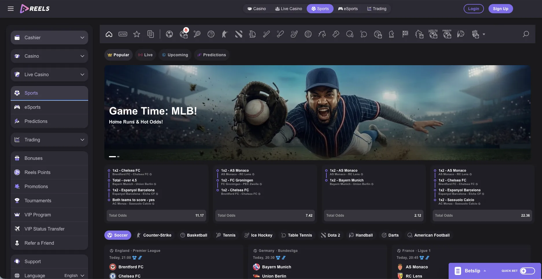The image size is (542, 279).
Task: Select the boxing glove icon
Action: 336,34
